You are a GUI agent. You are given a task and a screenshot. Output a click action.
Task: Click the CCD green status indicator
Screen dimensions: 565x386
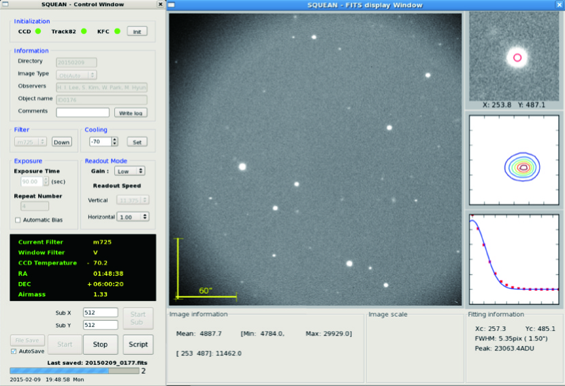pos(38,31)
